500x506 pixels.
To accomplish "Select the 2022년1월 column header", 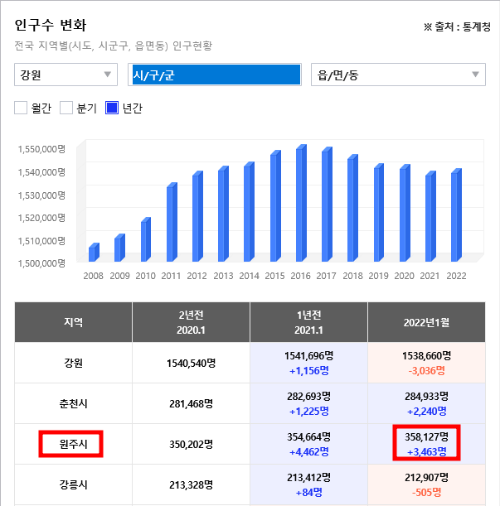I will pyautogui.click(x=427, y=322).
